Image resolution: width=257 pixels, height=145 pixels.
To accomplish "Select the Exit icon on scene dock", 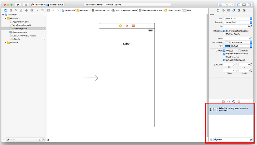I will point(133,26).
